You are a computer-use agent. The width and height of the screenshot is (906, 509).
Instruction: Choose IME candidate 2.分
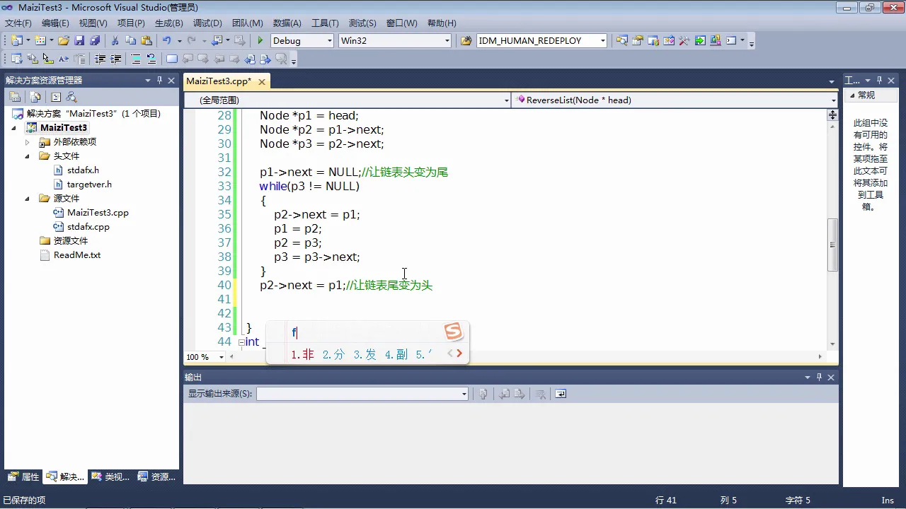[333, 354]
